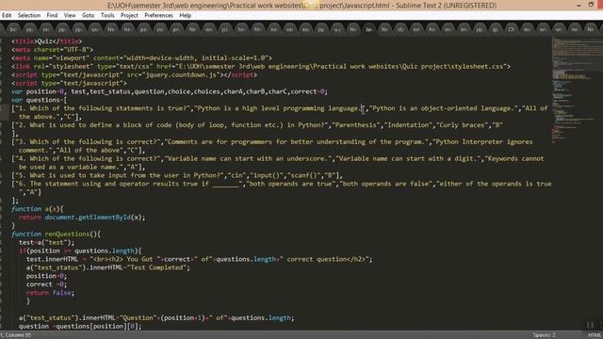Restore down the Sublime Text window

click(591, 5)
